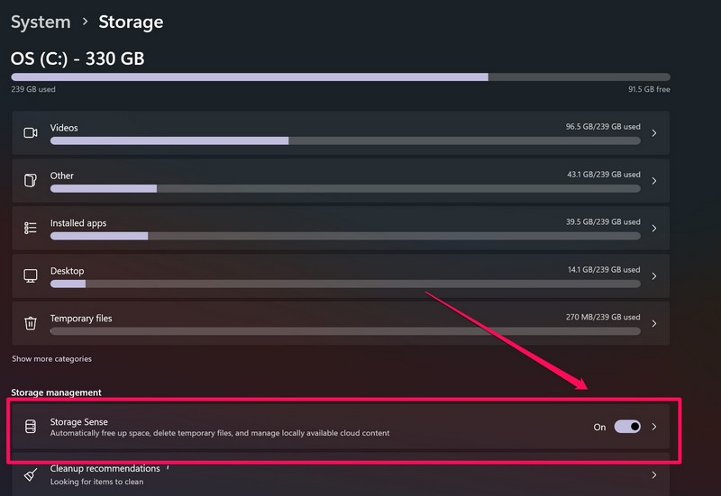Click the Other category document icon
The image size is (721, 496).
pos(30,180)
